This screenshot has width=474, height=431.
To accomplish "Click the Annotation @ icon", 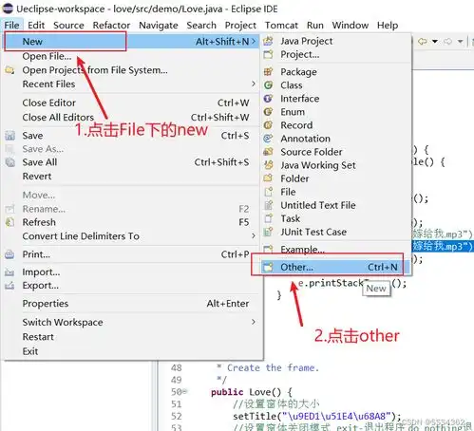I will point(268,139).
